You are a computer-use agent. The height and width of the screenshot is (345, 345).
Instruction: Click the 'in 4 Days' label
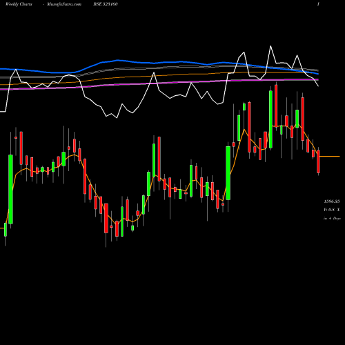coord(332,218)
